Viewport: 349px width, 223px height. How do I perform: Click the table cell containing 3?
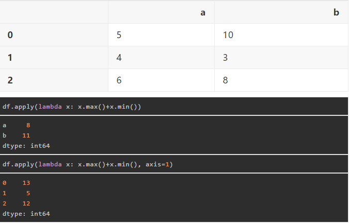(226, 58)
